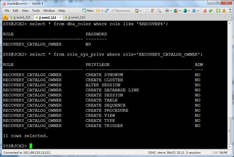Viewport: 234px width, 157px height.
Task: Open the Tools menu
Action: (x=36, y=10)
